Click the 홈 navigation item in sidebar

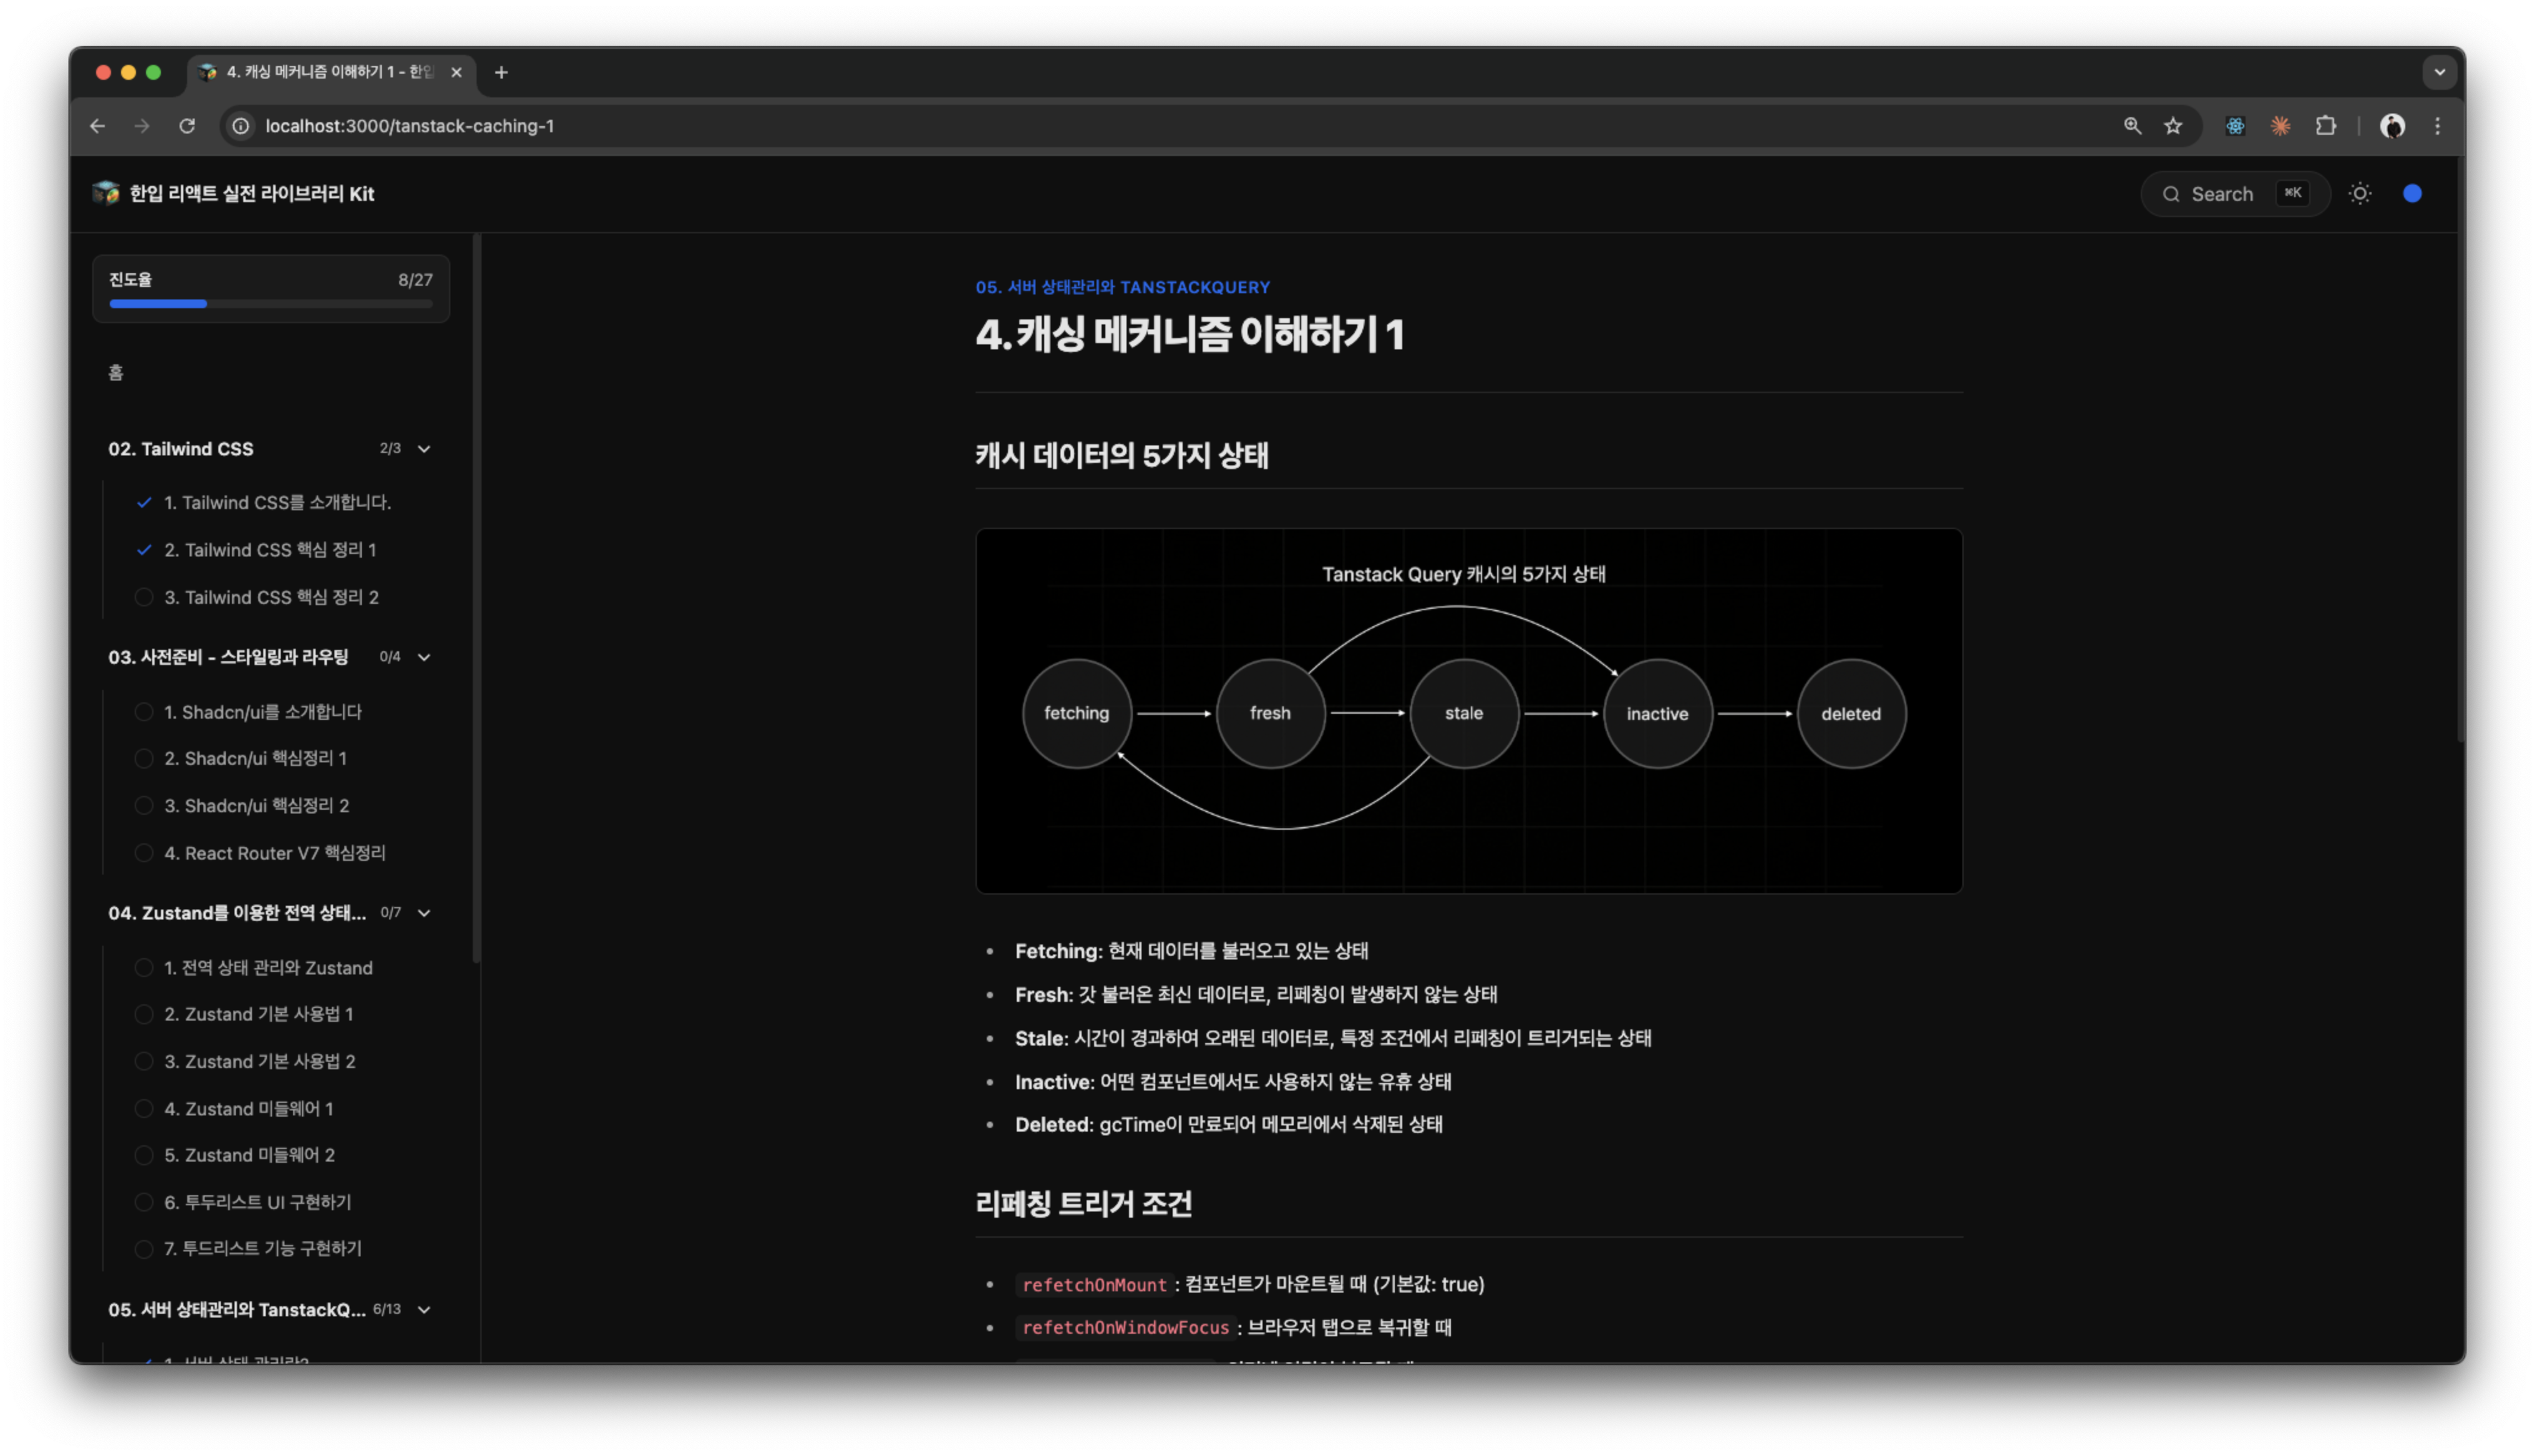click(116, 373)
